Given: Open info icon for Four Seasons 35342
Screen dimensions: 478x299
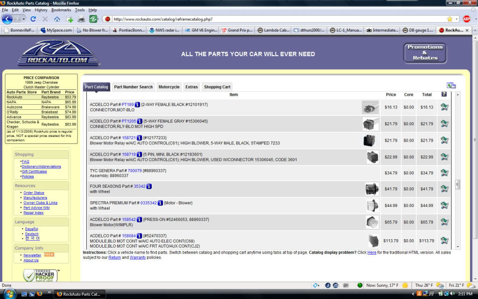Looking at the screenshot, I should [x=149, y=186].
